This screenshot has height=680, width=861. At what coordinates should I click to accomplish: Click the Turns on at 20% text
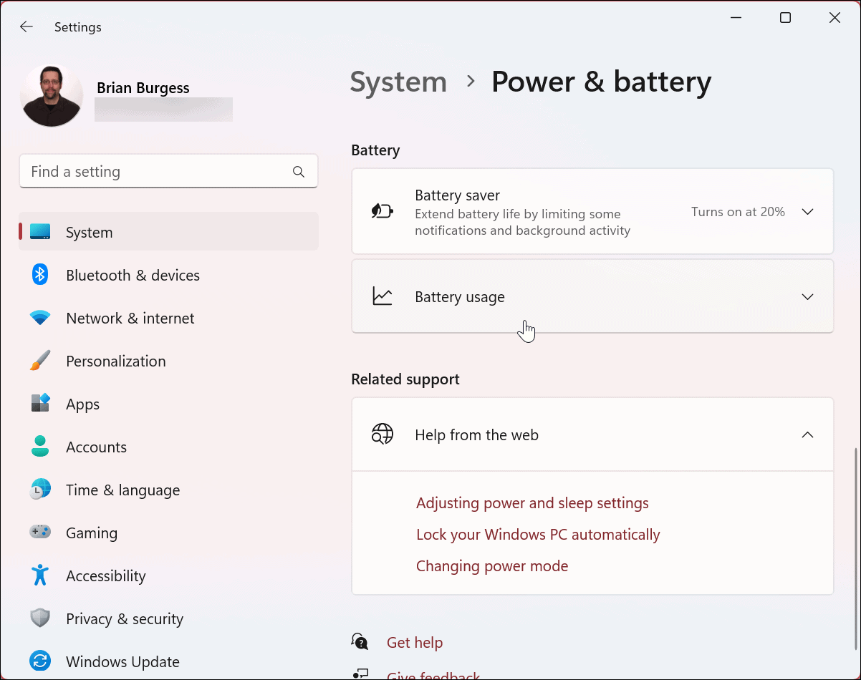[x=738, y=212]
